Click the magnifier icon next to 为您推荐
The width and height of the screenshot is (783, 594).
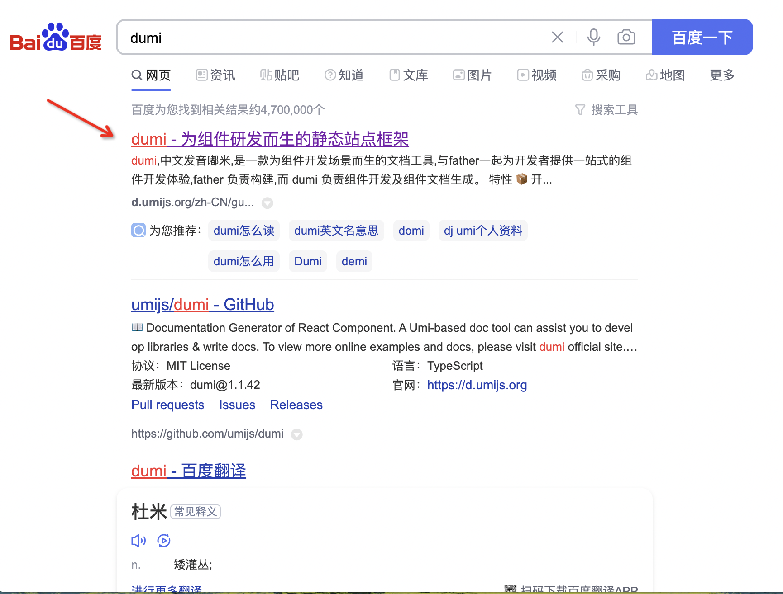[x=138, y=231]
